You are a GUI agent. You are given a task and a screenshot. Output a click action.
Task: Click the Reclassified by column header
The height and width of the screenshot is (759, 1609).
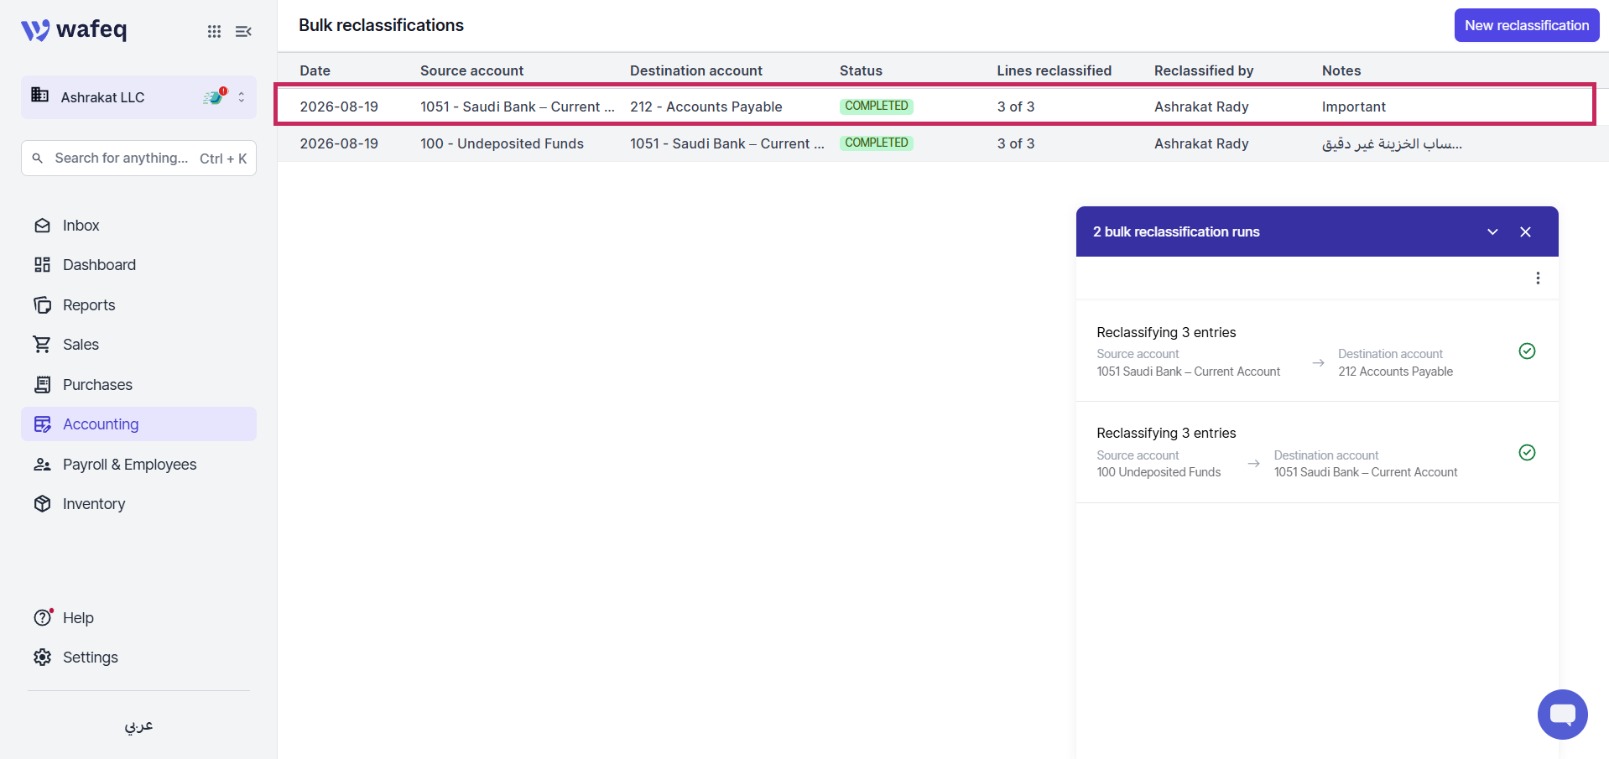pyautogui.click(x=1204, y=71)
